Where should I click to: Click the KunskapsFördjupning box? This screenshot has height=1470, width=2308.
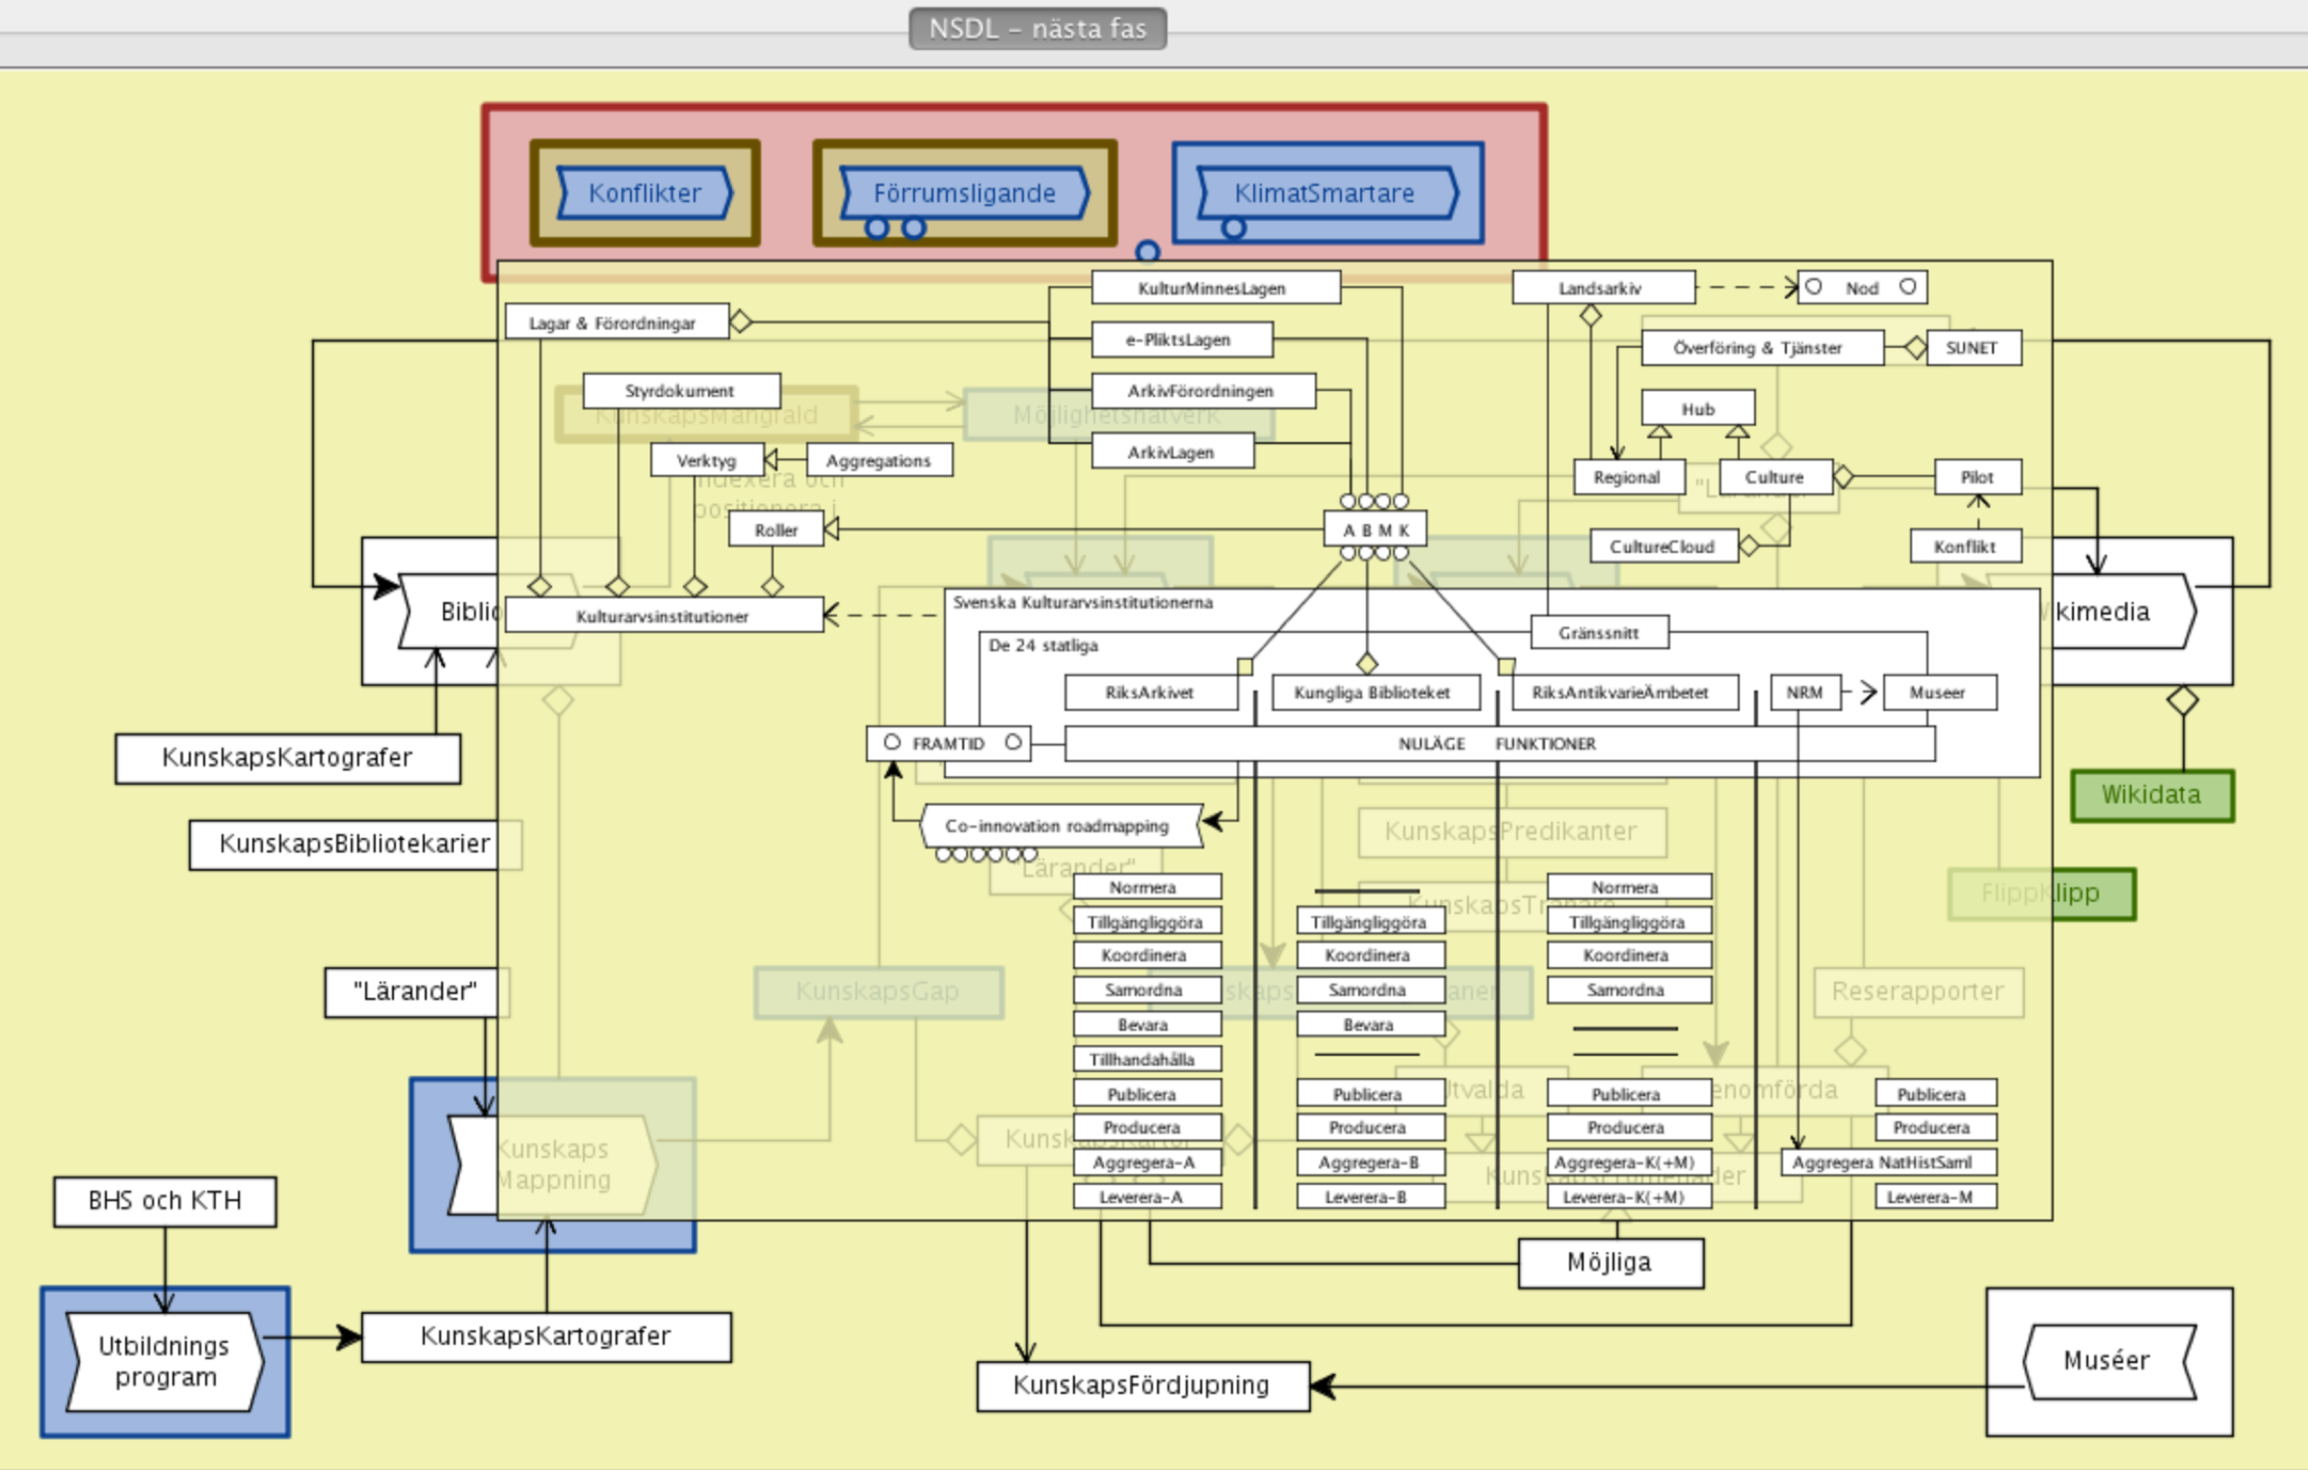[x=1141, y=1385]
